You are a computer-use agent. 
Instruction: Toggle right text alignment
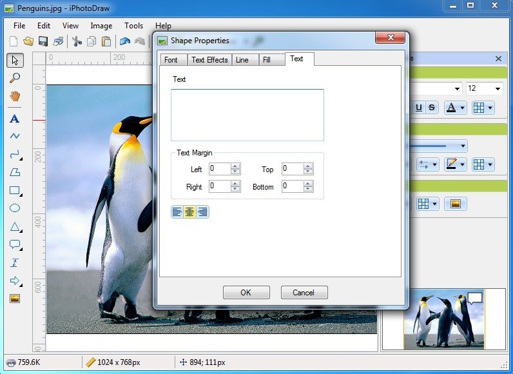click(x=202, y=212)
